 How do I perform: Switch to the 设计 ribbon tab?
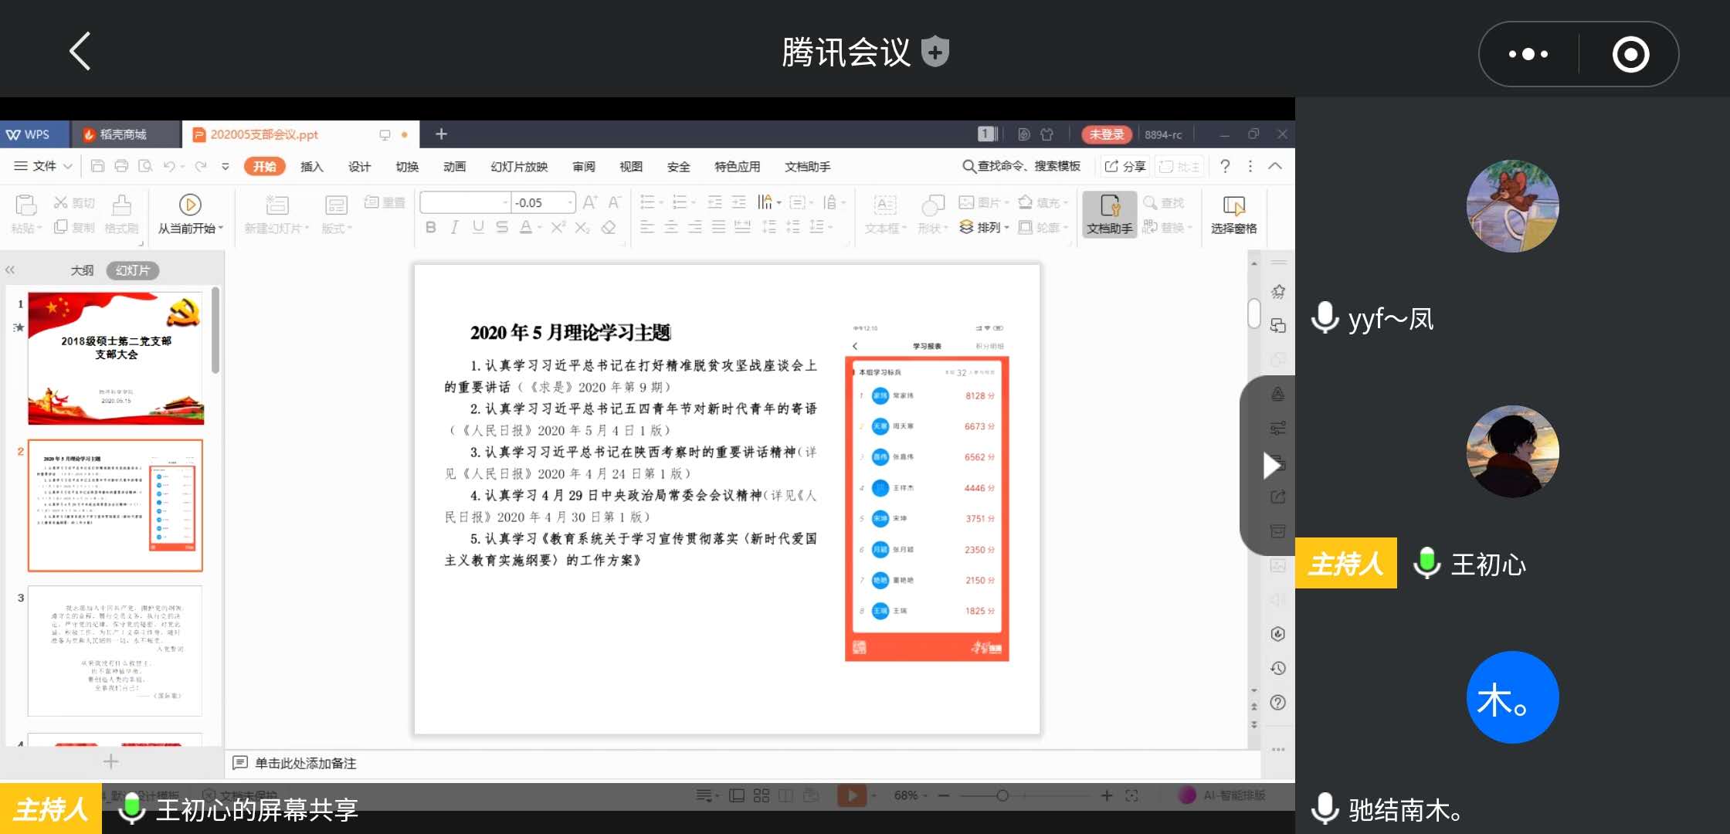click(x=359, y=167)
